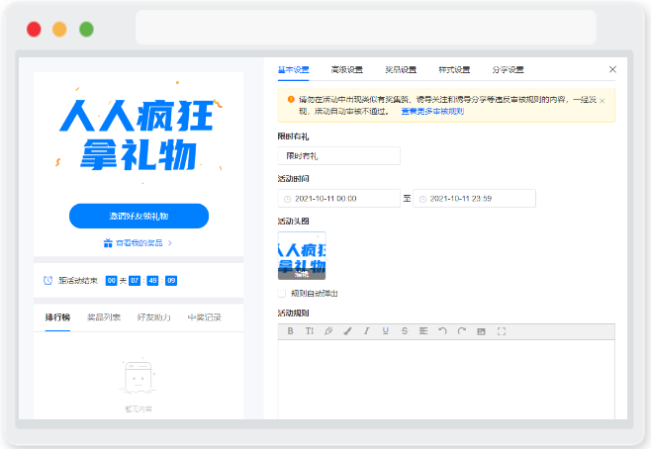Insert image using editor toolbar icon

pos(481,331)
